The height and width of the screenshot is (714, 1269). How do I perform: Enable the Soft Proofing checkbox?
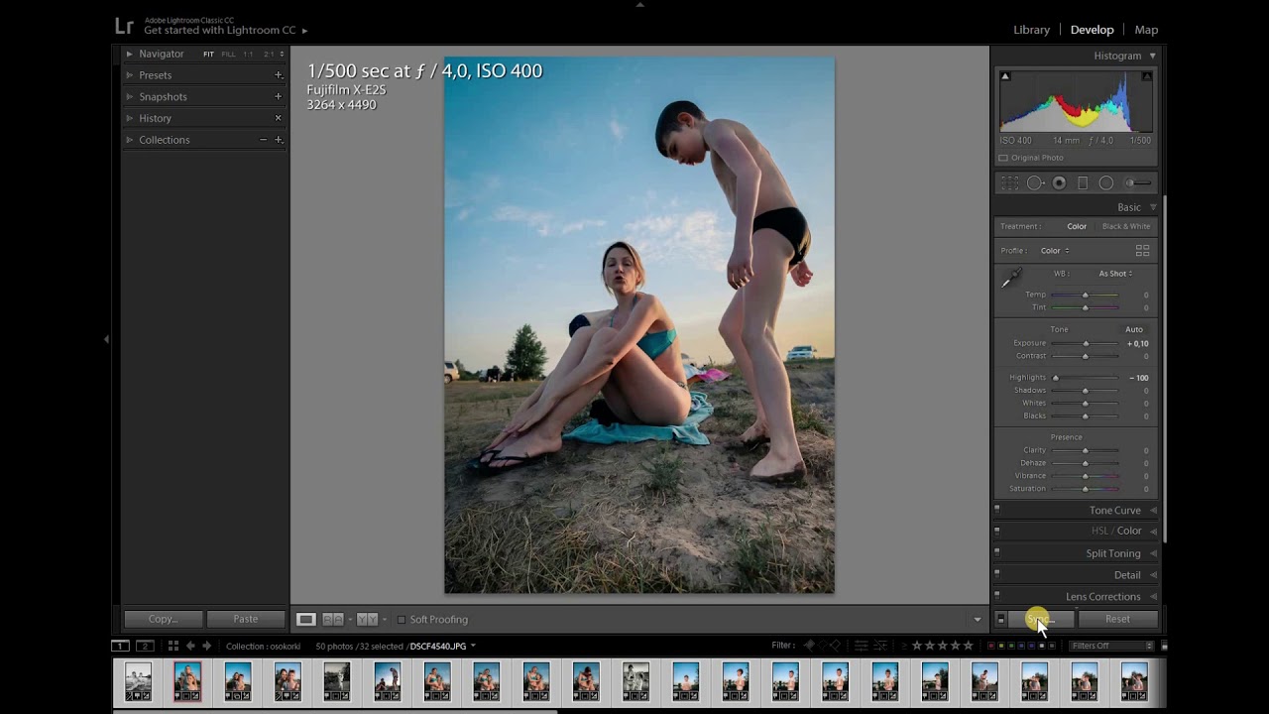pyautogui.click(x=402, y=620)
